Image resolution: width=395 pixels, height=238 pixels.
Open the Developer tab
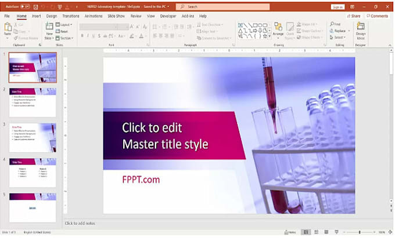168,16
